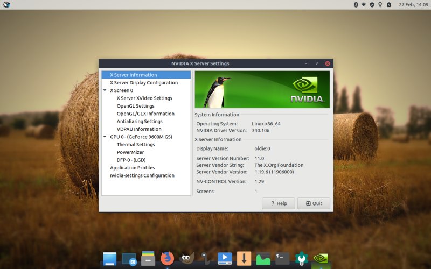Image resolution: width=431 pixels, height=269 pixels.
Task: Open the Wi-Fi network tray icon
Action: [364, 5]
